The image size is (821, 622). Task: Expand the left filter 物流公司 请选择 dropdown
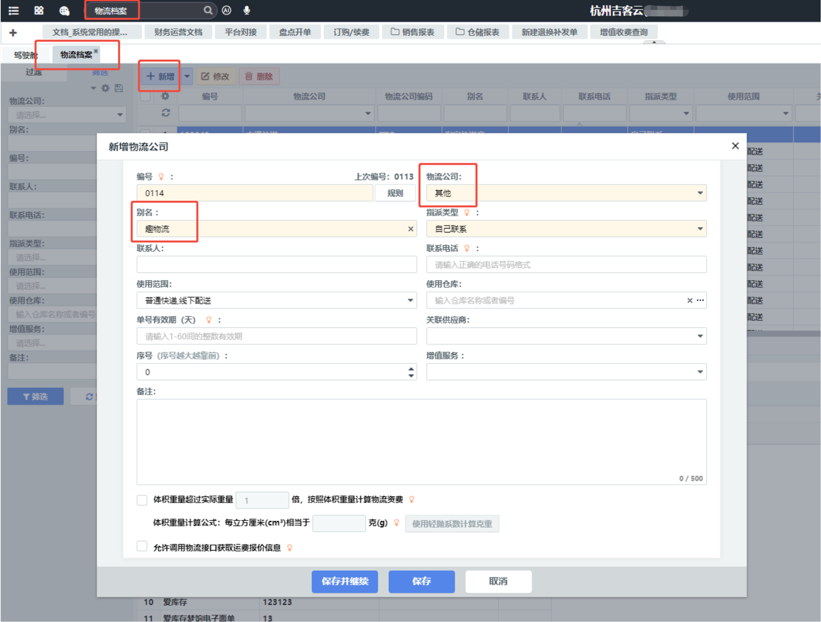coord(120,115)
